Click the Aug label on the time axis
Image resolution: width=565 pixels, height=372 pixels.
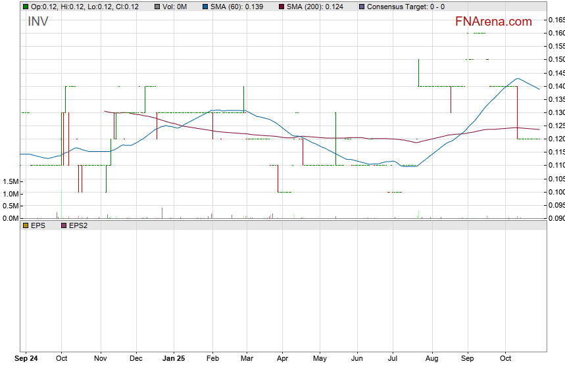(x=431, y=359)
